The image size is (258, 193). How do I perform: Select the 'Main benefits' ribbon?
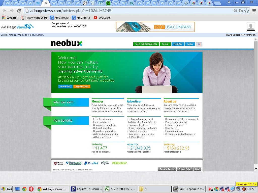(x=66, y=121)
